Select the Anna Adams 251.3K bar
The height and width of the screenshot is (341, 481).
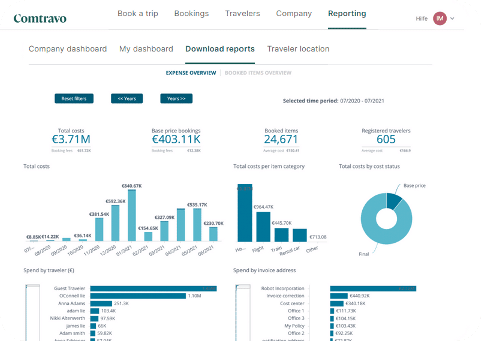pos(101,303)
